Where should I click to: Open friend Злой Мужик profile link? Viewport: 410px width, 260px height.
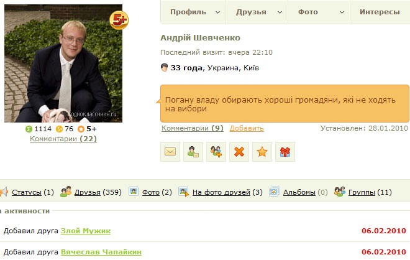point(86,231)
